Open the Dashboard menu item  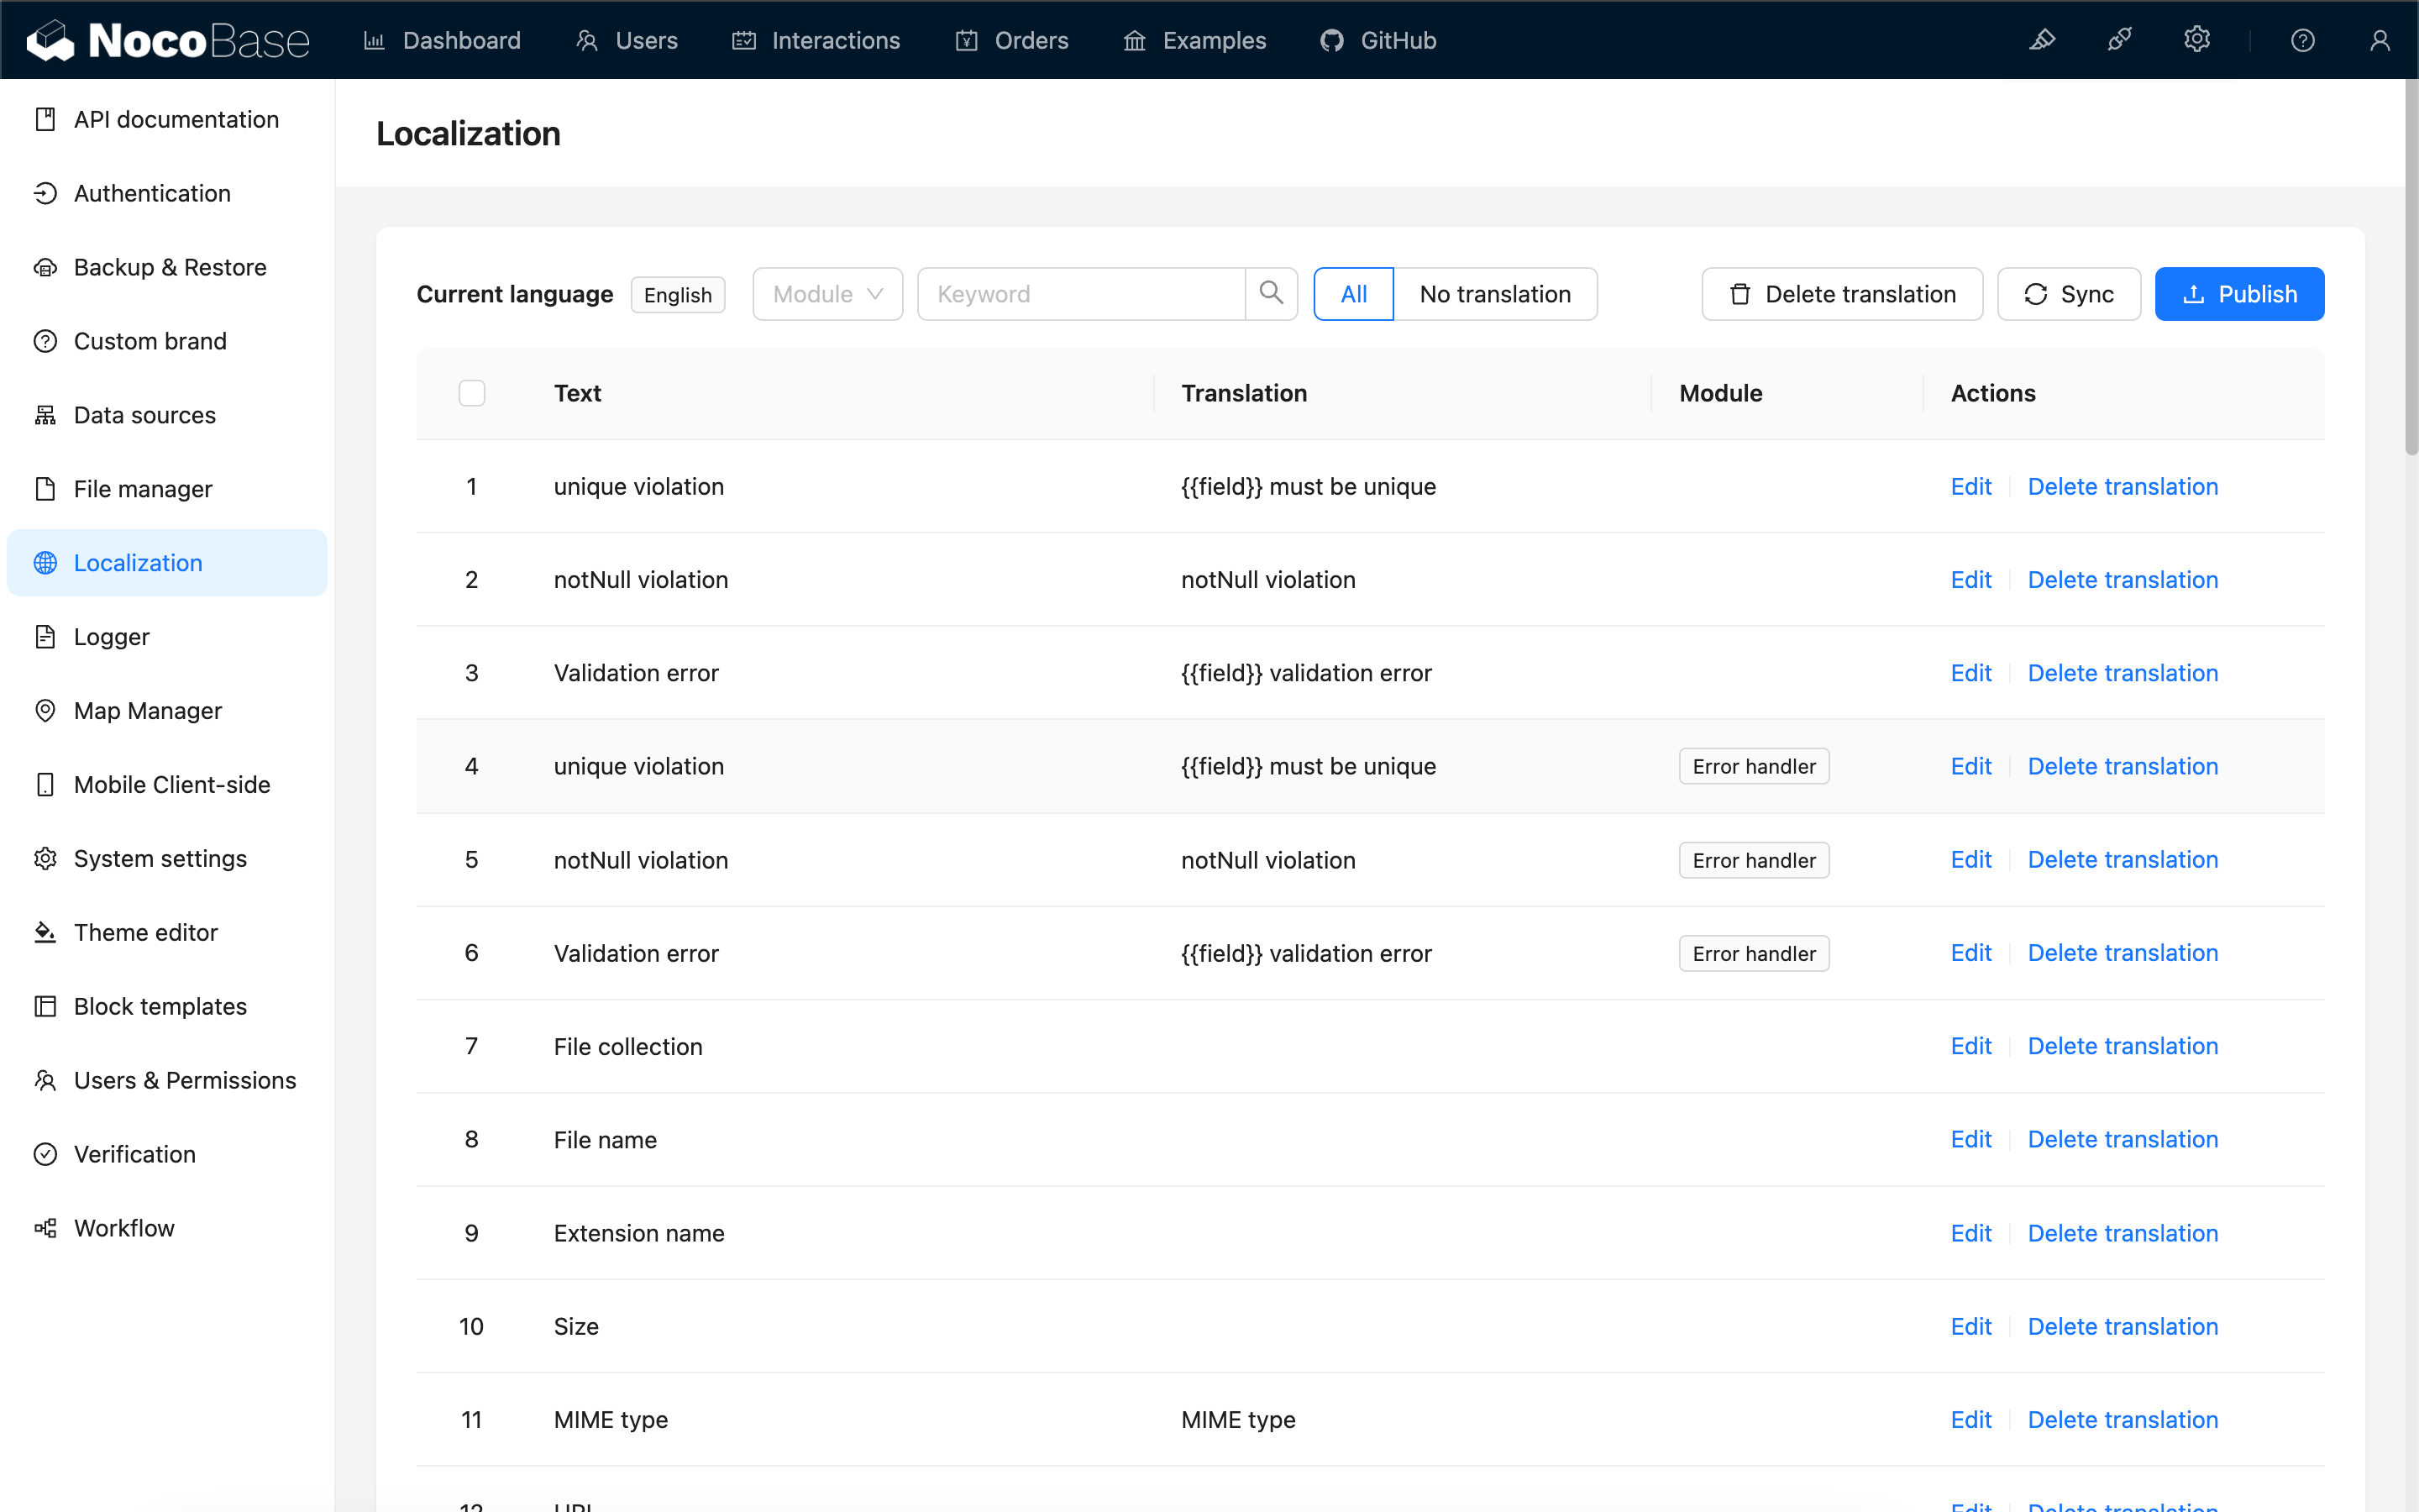[442, 40]
